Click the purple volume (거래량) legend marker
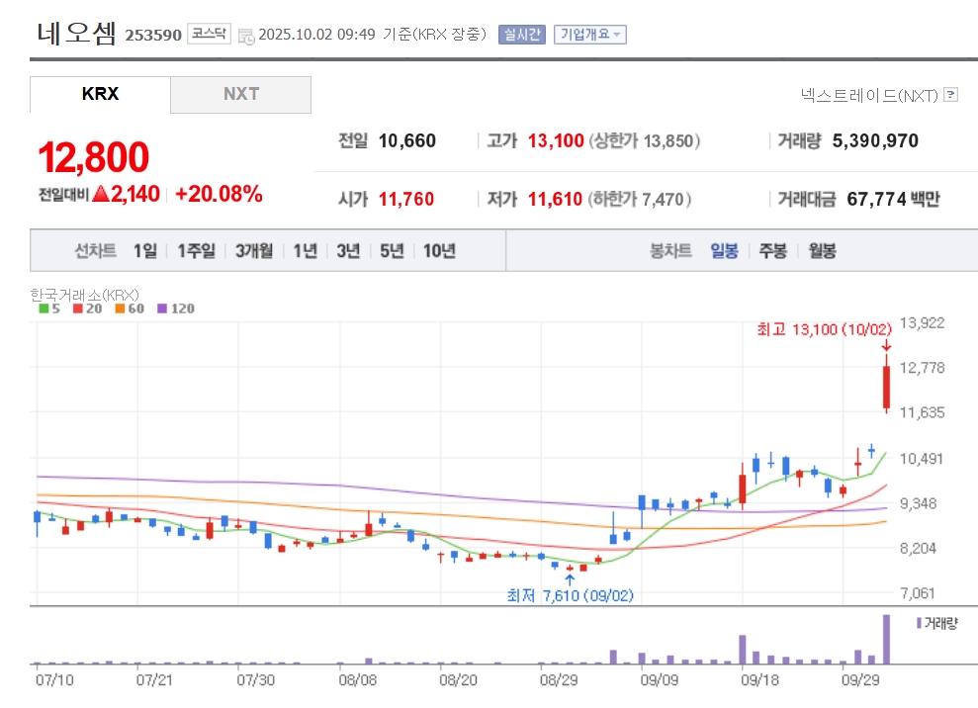The image size is (978, 708). (920, 623)
